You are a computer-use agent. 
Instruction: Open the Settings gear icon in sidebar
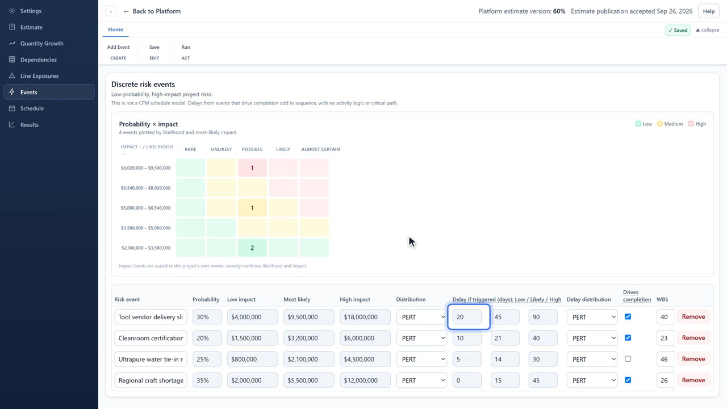[x=12, y=11]
